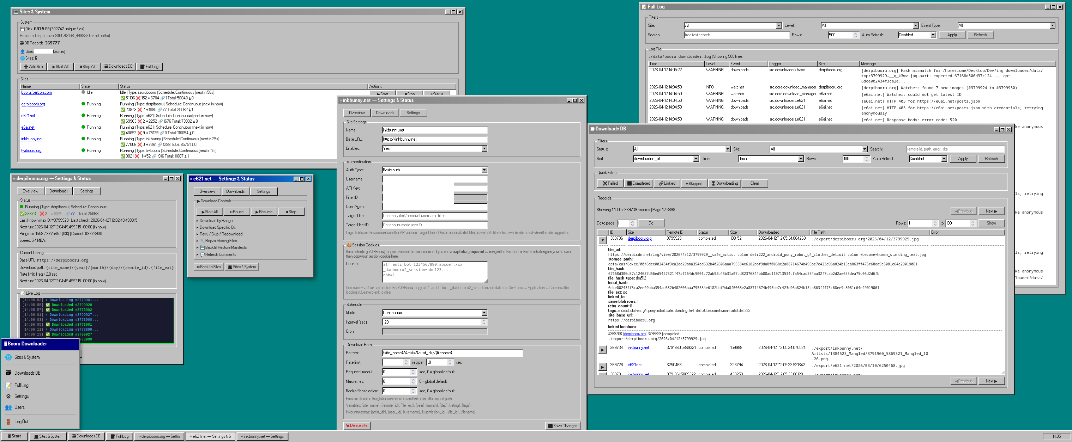Open Sites & System from start menu
Image resolution: width=1072 pixels, height=442 pixels.
[x=26, y=357]
